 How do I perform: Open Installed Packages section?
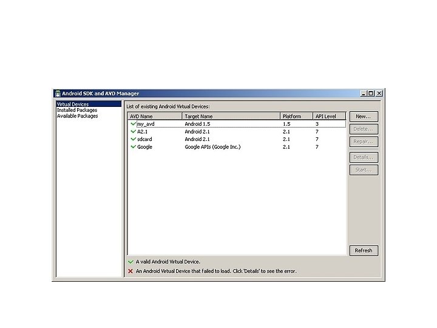click(77, 110)
